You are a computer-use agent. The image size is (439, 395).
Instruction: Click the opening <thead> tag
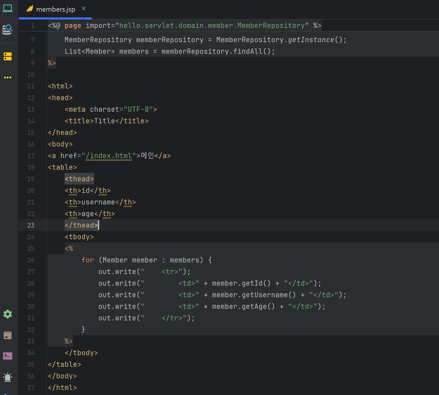click(79, 179)
